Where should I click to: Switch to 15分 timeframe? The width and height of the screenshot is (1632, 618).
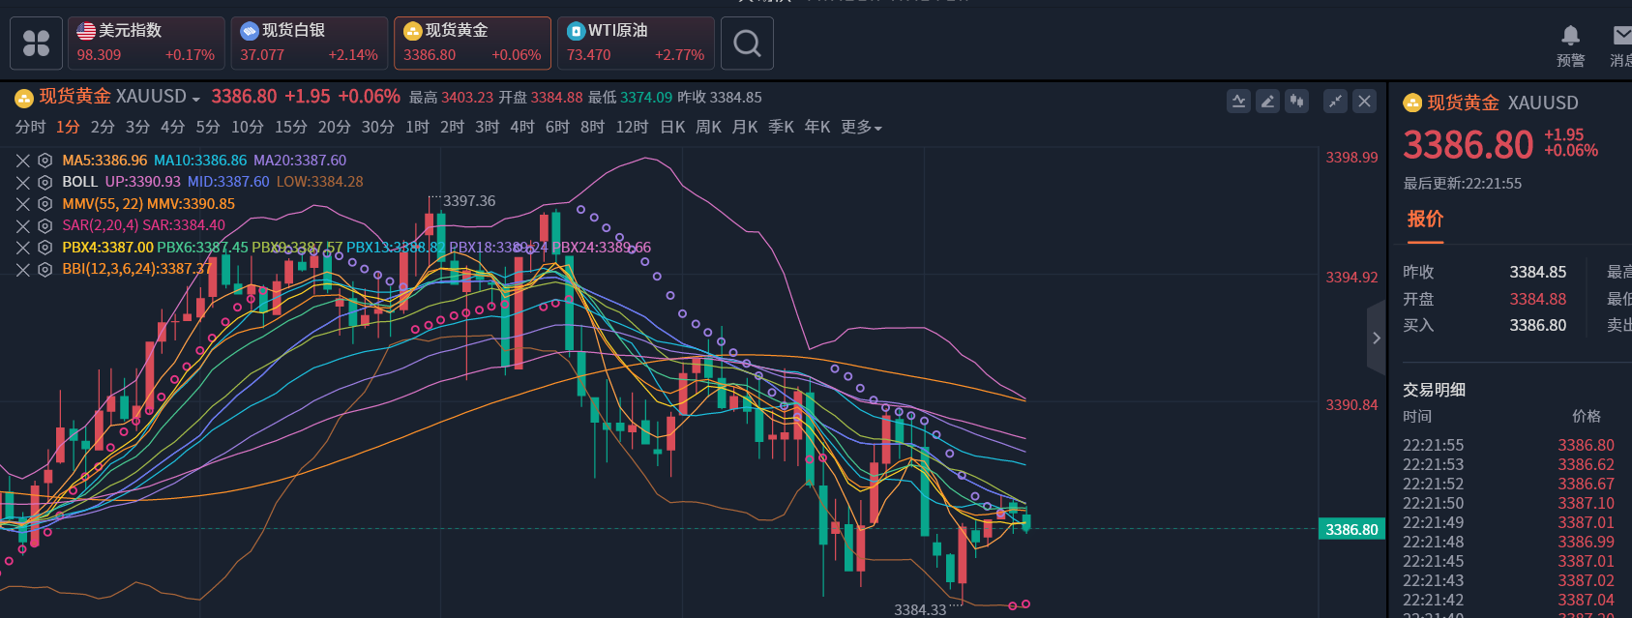point(290,127)
